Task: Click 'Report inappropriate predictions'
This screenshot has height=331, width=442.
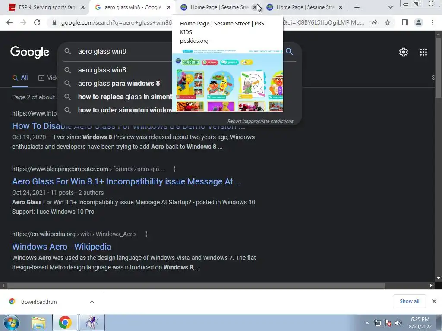Action: coord(260,121)
